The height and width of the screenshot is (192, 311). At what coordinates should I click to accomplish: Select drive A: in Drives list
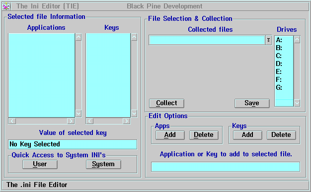point(284,40)
